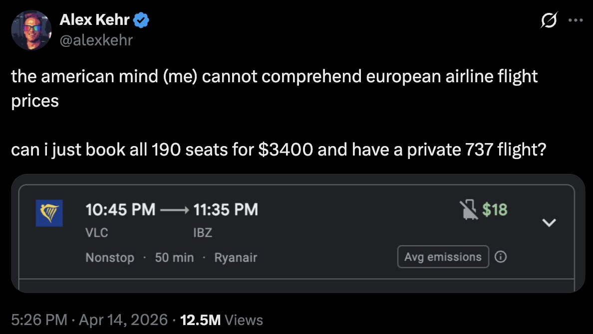Open the Alex Kehr display name

pos(95,20)
